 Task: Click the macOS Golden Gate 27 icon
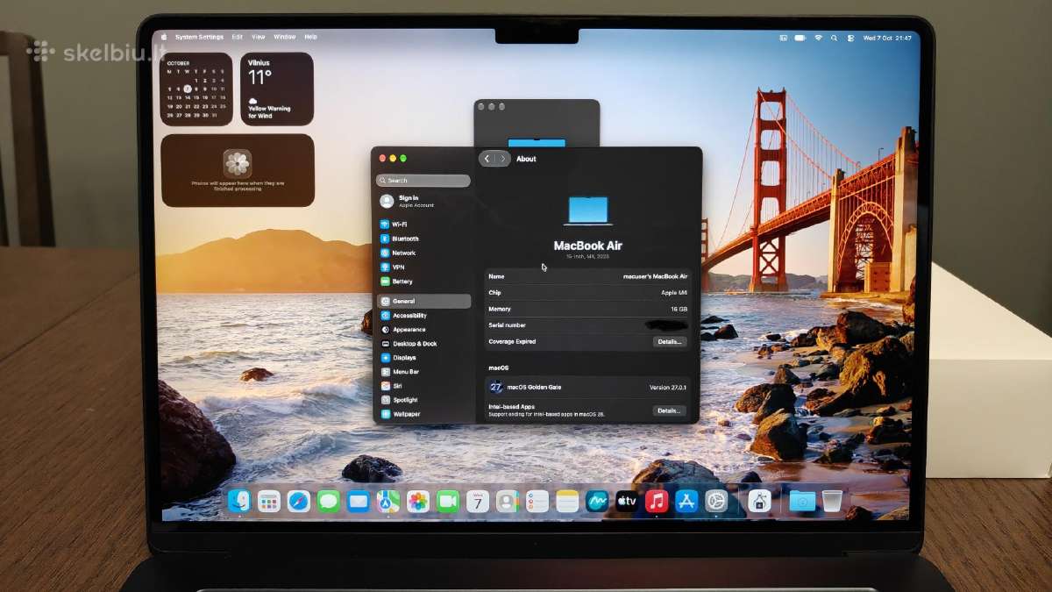click(x=496, y=387)
